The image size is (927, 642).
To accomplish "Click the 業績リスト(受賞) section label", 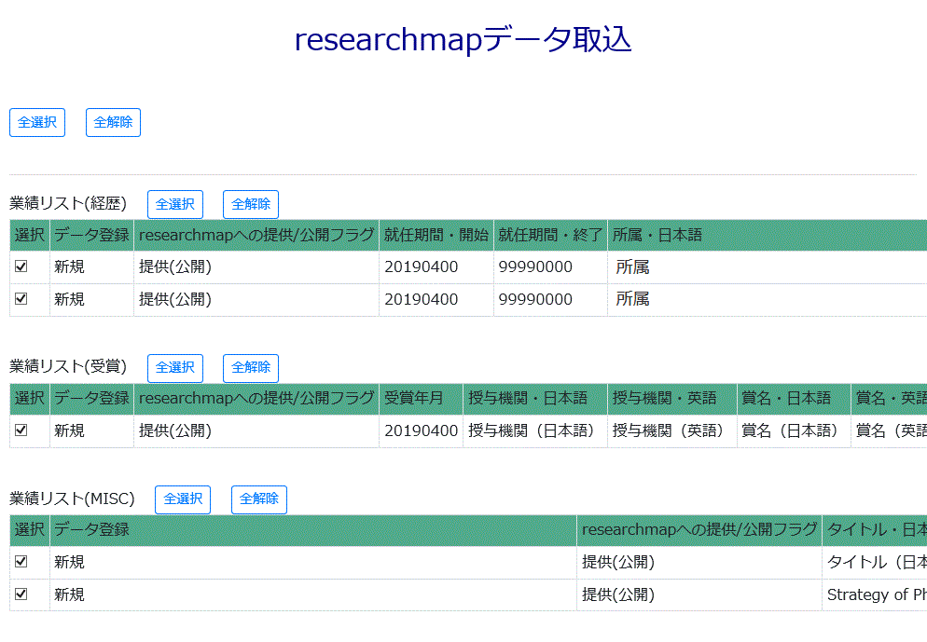I will pos(68,366).
